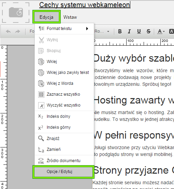Viewport: 174px width, 189px height.
Task: Click the camera image placeholder
Action: click(16, 12)
